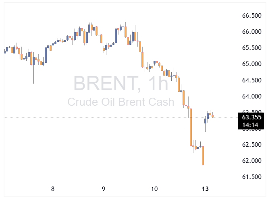The height and width of the screenshot is (201, 270).
Task: Click the 65.000 price axis label
Action: coord(251,64)
